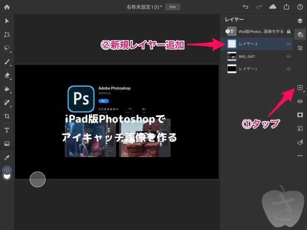Add a layer mask
Image resolution: width=307 pixels, height=230 pixels.
click(x=300, y=115)
